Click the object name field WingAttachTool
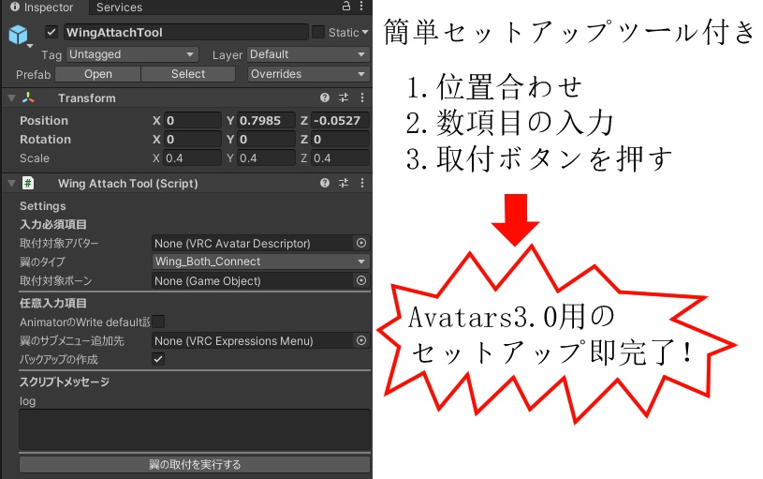This screenshot has height=479, width=763. pos(186,32)
